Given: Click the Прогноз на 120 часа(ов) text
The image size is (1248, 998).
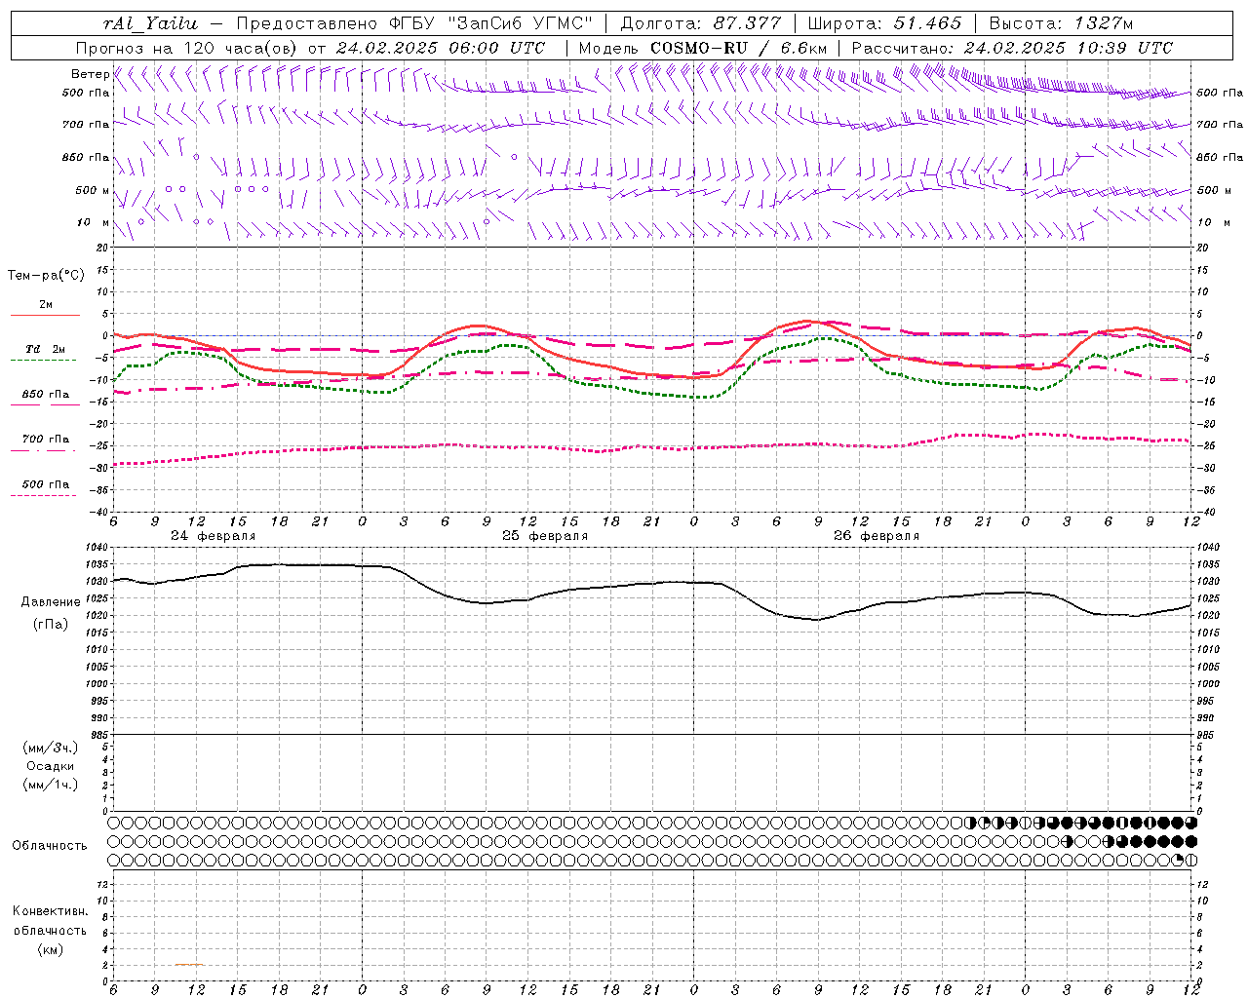Looking at the screenshot, I should [187, 48].
